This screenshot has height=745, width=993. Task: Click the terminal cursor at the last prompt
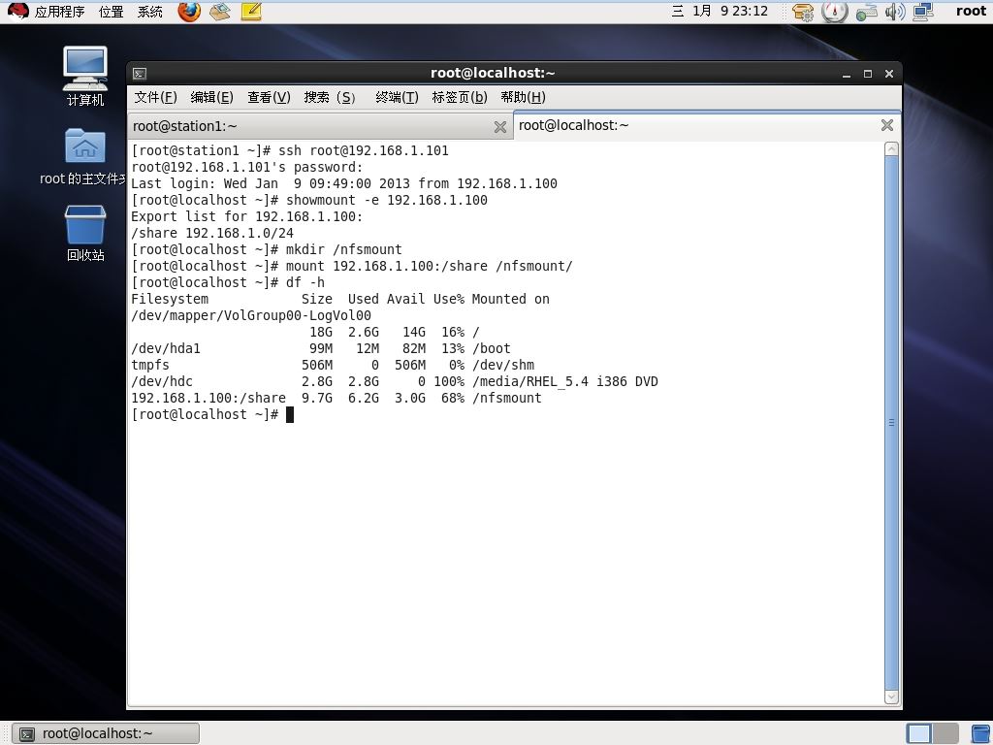coord(289,415)
